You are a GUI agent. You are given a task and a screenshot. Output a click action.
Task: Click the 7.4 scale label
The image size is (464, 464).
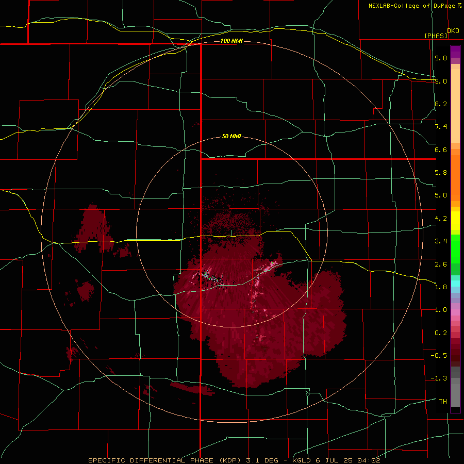click(441, 127)
